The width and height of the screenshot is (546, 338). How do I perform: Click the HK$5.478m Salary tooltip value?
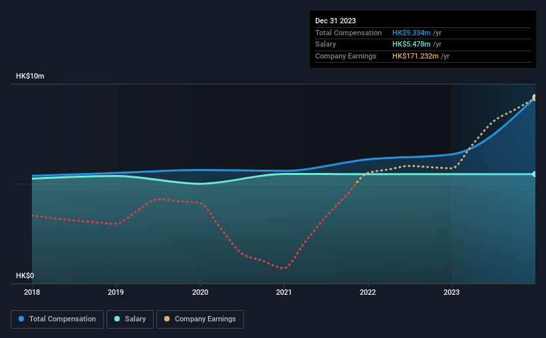coord(411,45)
